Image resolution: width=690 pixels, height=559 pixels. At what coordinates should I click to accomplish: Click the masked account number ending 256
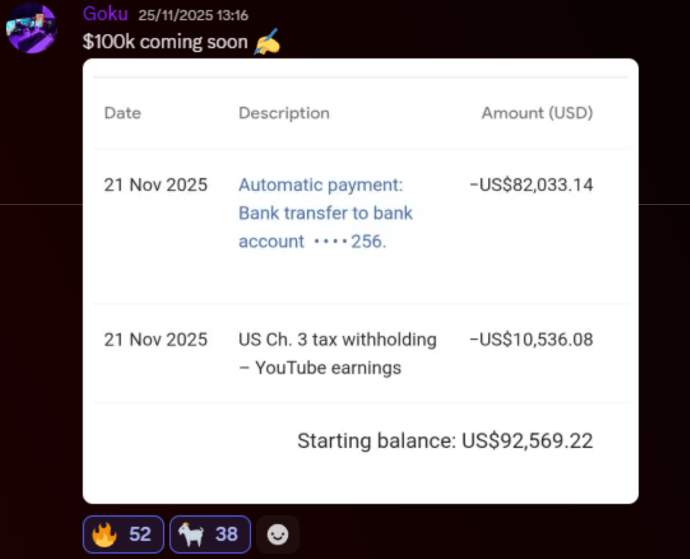click(x=349, y=241)
